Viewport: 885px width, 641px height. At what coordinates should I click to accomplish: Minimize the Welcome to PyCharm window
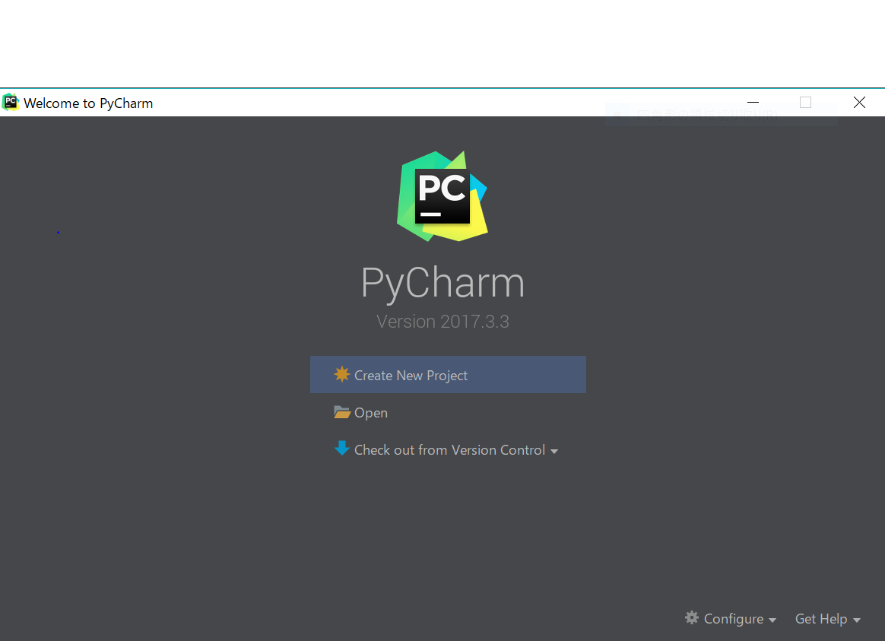click(753, 102)
